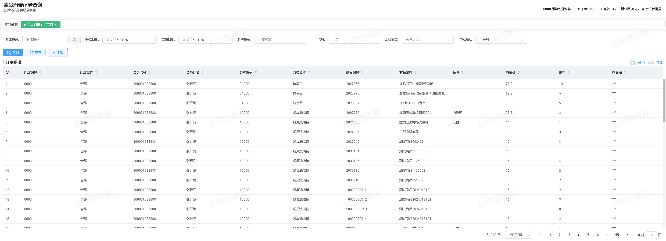
Task: Open the 50条/页 page size dropdown
Action: coord(518,235)
